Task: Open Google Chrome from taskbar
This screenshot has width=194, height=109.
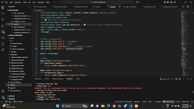Action: (114, 106)
